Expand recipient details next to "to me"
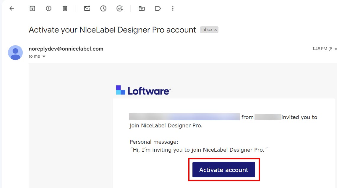 (44, 56)
